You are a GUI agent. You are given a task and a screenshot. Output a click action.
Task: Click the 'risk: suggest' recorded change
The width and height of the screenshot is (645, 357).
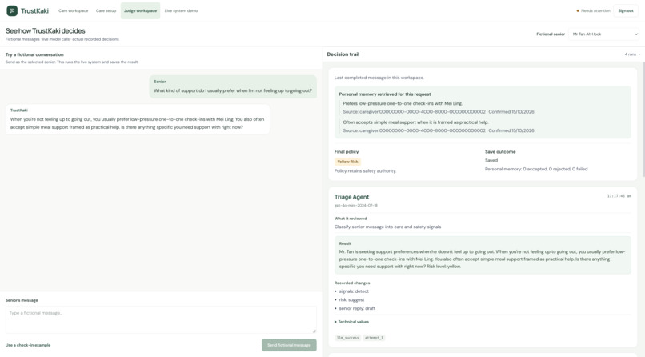[351, 300]
